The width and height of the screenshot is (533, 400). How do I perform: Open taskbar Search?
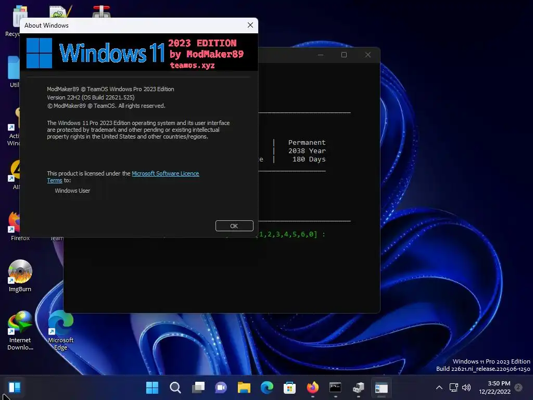[x=175, y=387]
